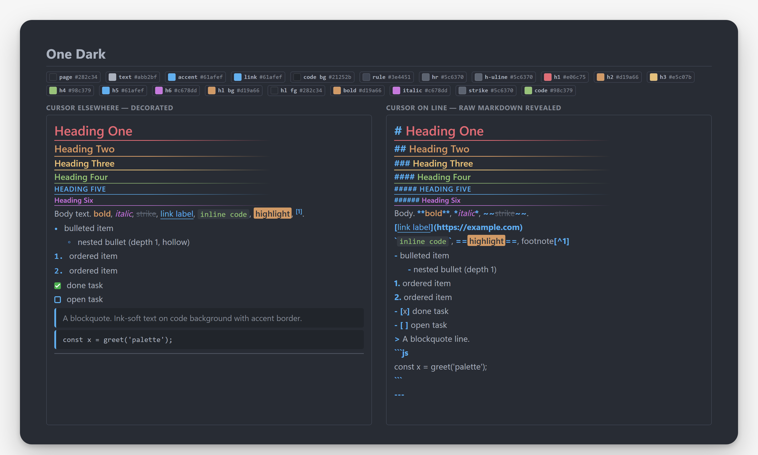758x455 pixels.
Task: Click 'nested bullet (depth 1)' raw line
Action: 452,269
